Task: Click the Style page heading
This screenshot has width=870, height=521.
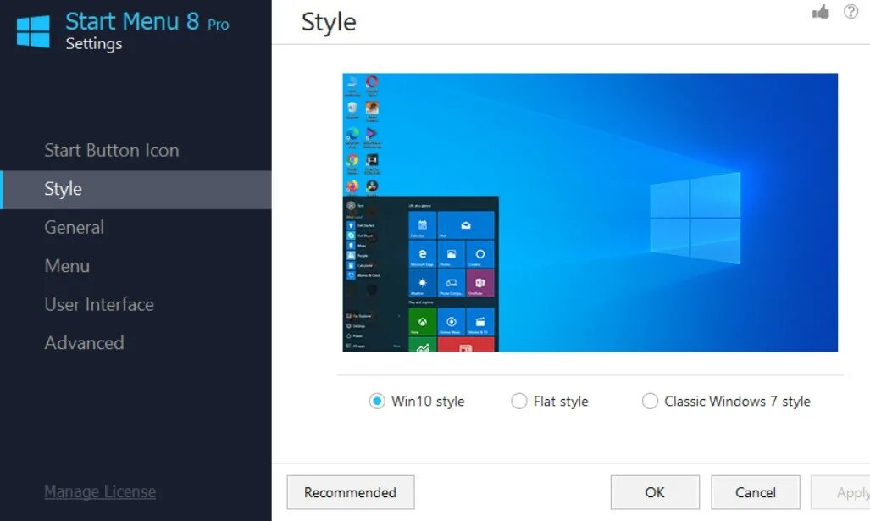Action: [329, 23]
